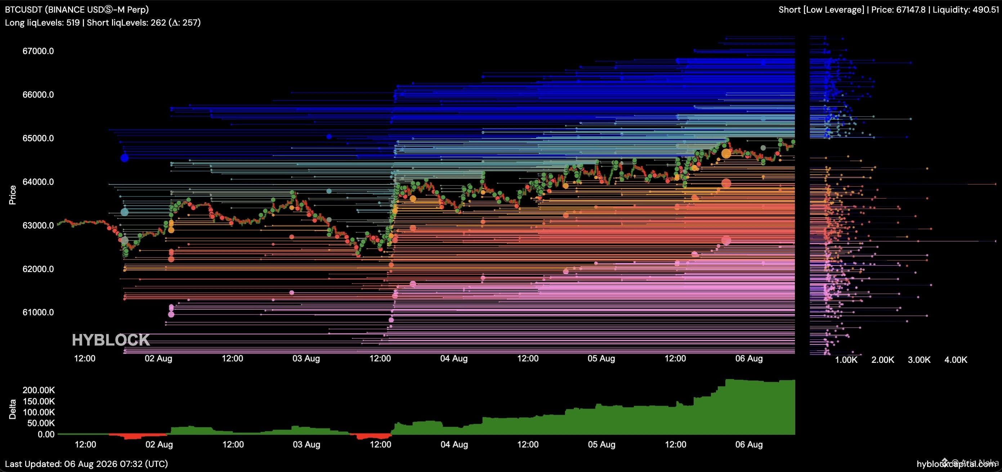
Task: Click the 1.00K liquidity axis tick
Action: point(846,360)
